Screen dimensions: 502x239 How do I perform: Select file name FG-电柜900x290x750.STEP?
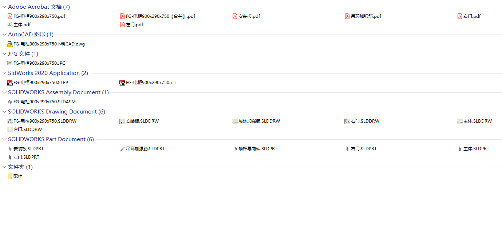pyautogui.click(x=41, y=83)
